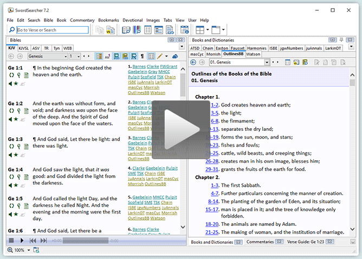Focus the Go to Verse or Search field
The height and width of the screenshot is (259, 362).
click(53, 30)
